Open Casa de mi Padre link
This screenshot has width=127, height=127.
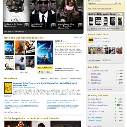tap(95, 102)
